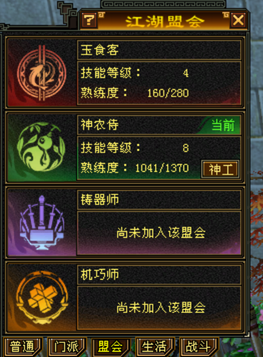
Task: Click the 神工 button
Action: 220,169
